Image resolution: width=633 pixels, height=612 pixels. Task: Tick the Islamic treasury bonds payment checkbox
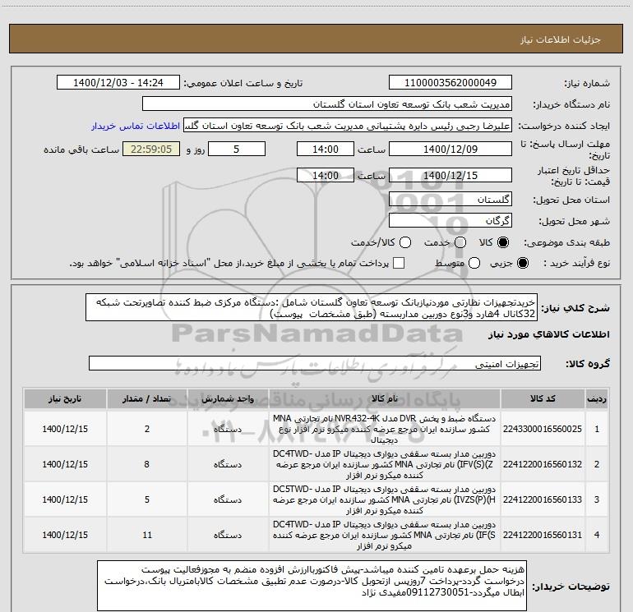point(399,263)
